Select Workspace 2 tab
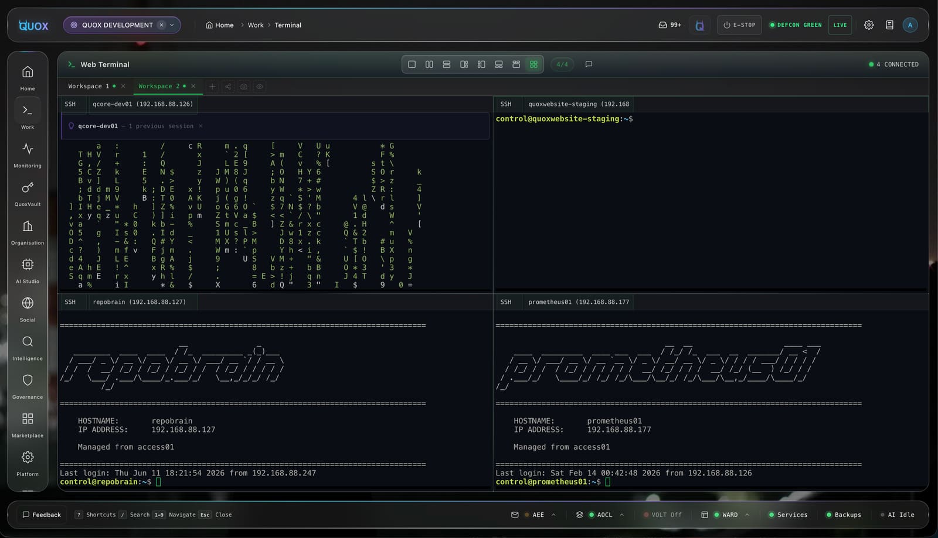This screenshot has height=538, width=938. pyautogui.click(x=159, y=86)
